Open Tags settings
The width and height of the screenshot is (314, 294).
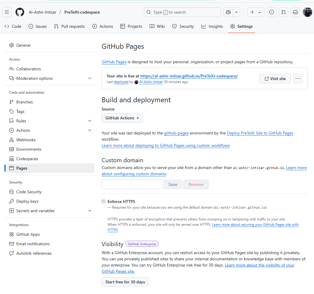[x=50, y=111]
